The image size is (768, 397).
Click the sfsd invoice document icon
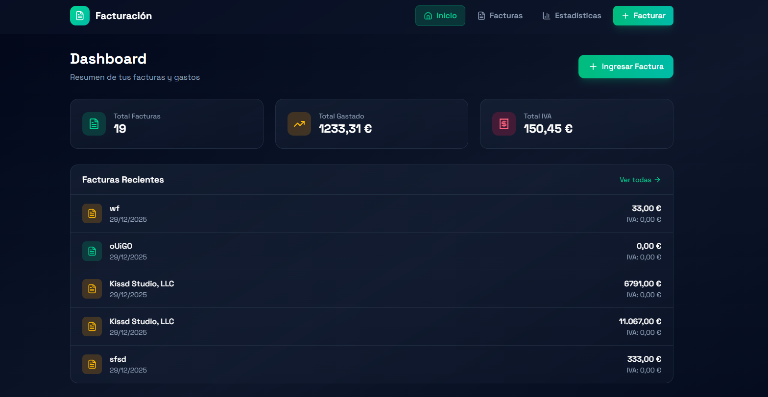(x=92, y=364)
